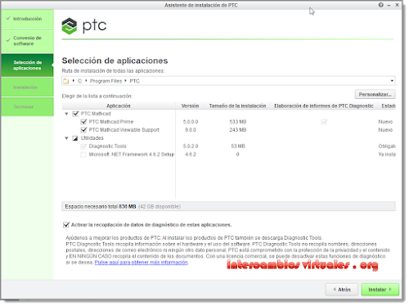Viewport: 409px width, 306px height.
Task: Click the arrow before Program Files in path
Action: point(86,81)
